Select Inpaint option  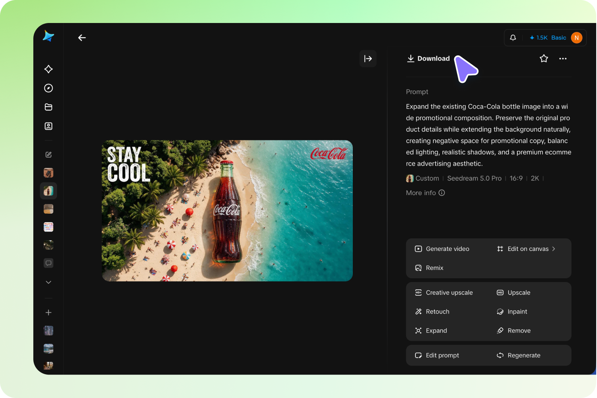(512, 312)
